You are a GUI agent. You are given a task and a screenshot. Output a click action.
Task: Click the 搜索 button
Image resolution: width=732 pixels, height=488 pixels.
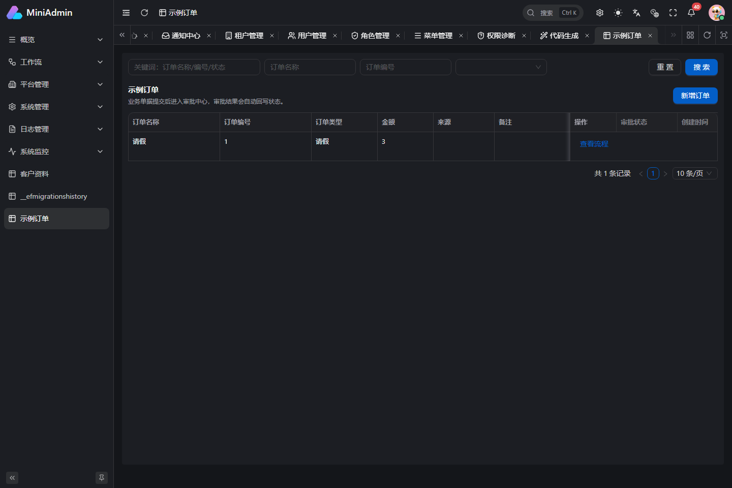(x=701, y=67)
